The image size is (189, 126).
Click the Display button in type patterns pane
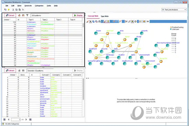78,15
